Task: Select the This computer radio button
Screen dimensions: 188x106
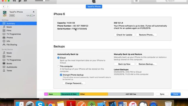Action: tap(58, 66)
